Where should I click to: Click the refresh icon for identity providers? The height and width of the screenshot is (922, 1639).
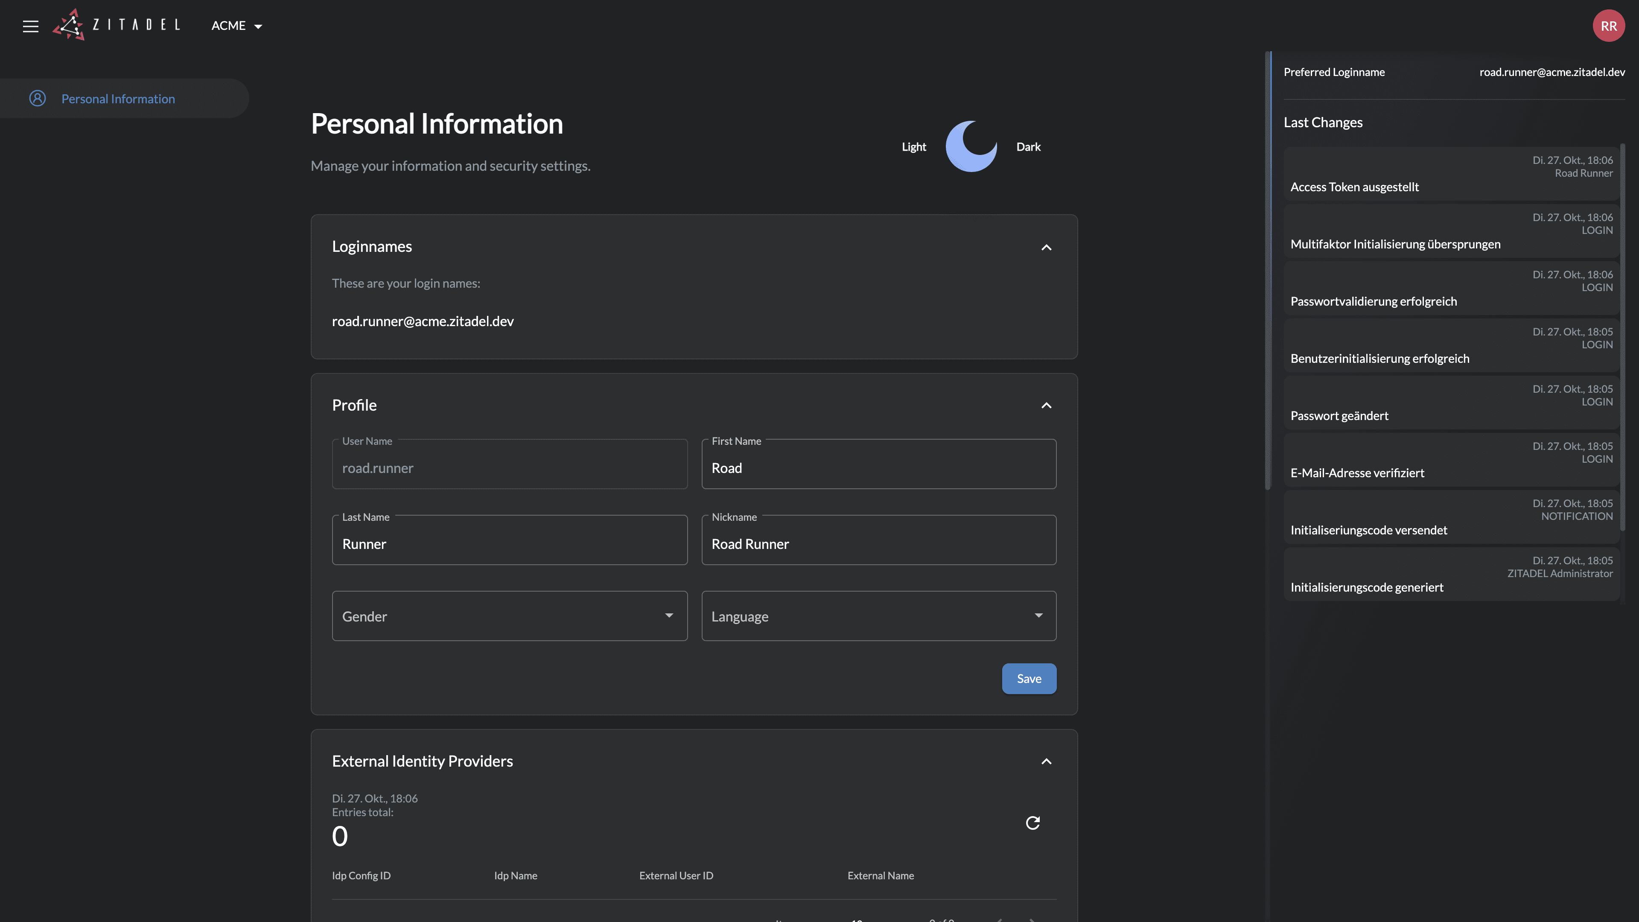point(1032,823)
